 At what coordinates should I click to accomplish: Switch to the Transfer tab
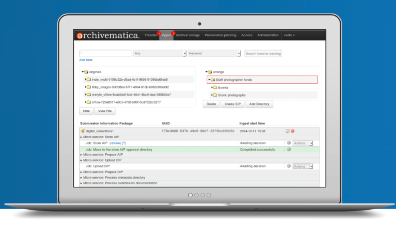click(150, 36)
